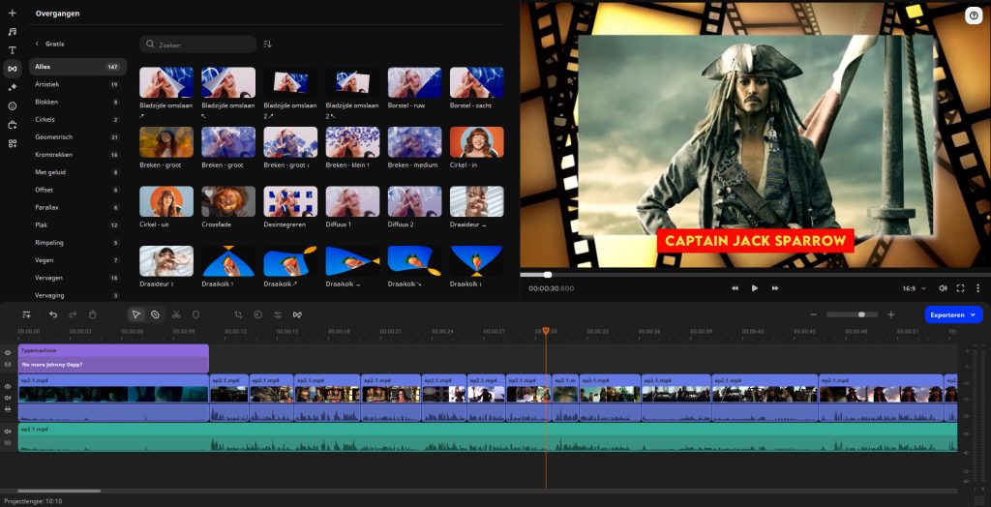
Task: Select the scissors split tool
Action: (176, 314)
